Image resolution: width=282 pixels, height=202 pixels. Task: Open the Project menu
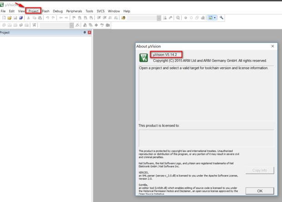33,11
